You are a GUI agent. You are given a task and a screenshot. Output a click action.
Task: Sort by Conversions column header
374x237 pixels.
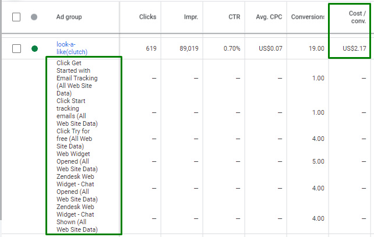point(308,17)
